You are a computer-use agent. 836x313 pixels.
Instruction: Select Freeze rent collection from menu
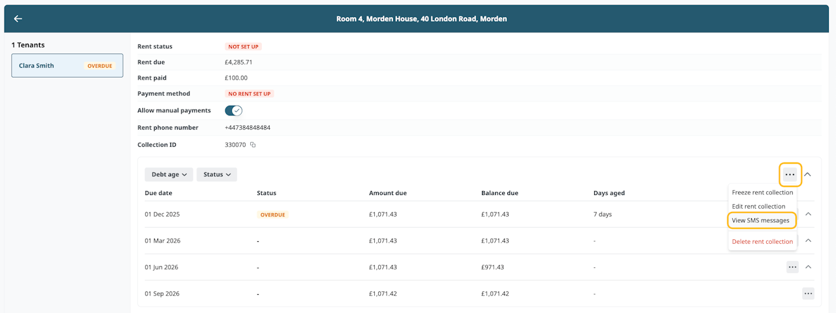tap(762, 192)
